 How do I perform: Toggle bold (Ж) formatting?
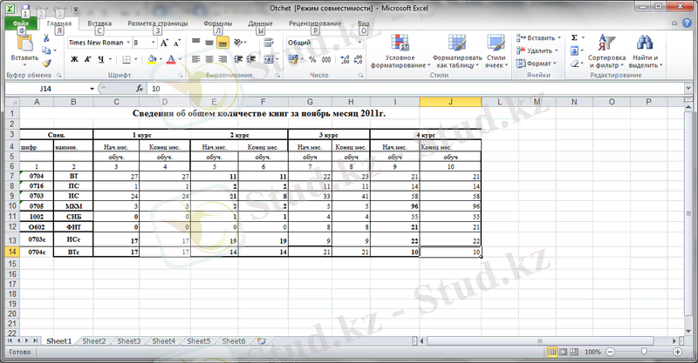tap(74, 59)
